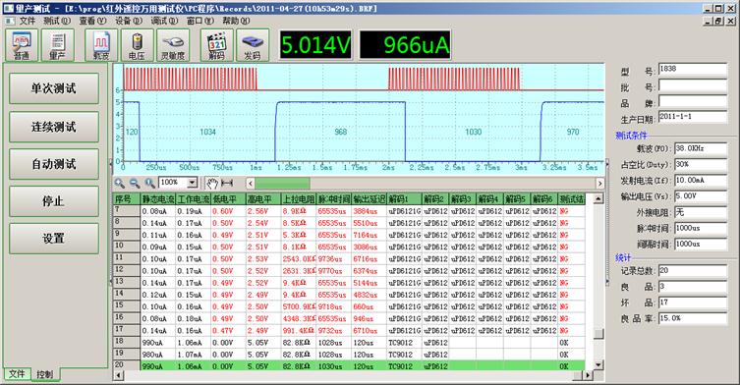The width and height of the screenshot is (740, 385).
Task: Click the 自动测试 button
Action: [x=54, y=164]
